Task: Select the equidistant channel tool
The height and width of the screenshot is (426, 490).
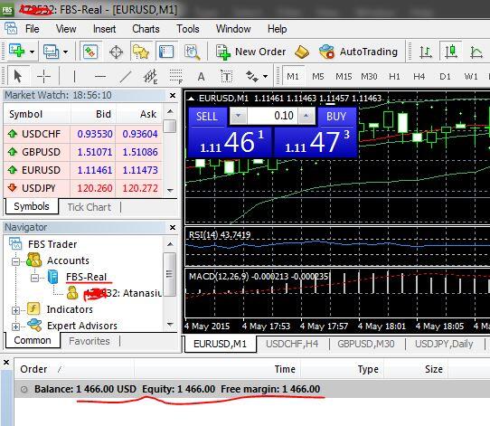Action: point(151,77)
